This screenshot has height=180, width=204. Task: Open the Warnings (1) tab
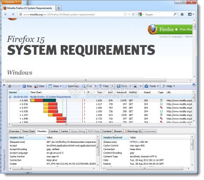(x=133, y=131)
